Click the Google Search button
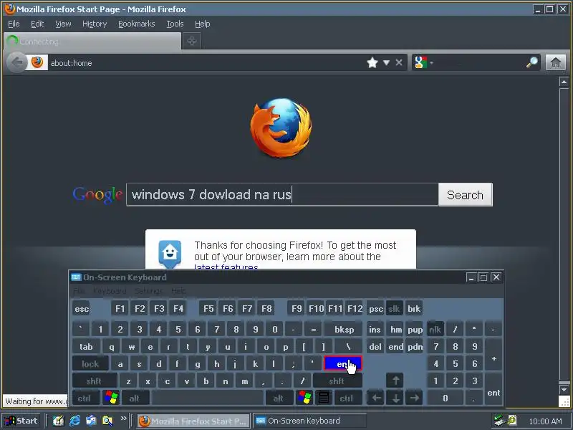The width and height of the screenshot is (573, 430). (x=465, y=195)
